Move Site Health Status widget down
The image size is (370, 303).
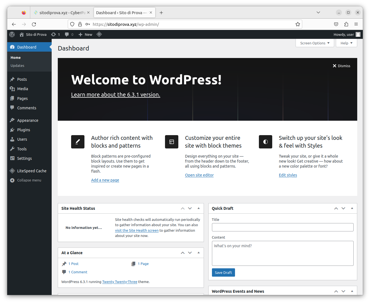click(x=190, y=208)
